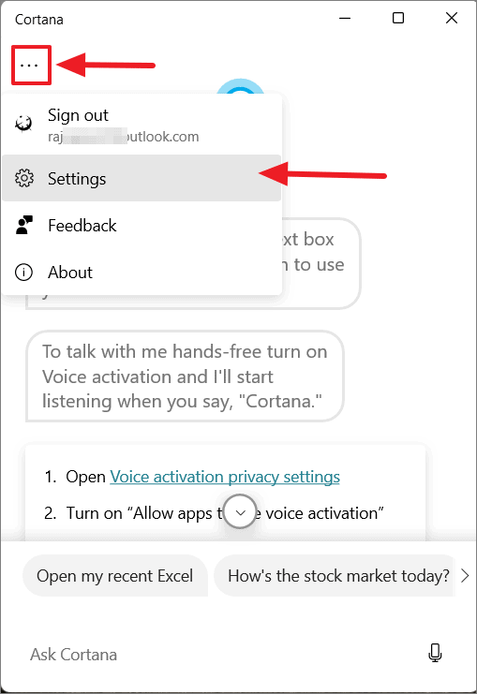Click the Ask Cortana text field

(221, 654)
